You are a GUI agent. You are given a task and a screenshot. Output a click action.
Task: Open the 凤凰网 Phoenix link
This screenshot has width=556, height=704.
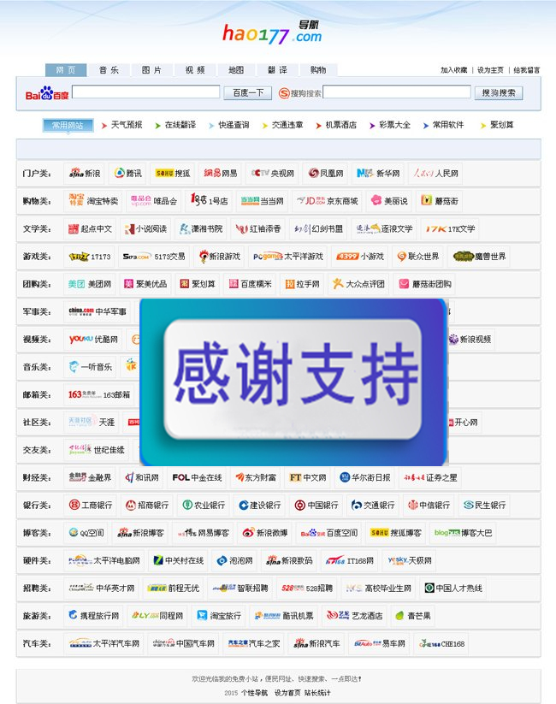tap(326, 174)
